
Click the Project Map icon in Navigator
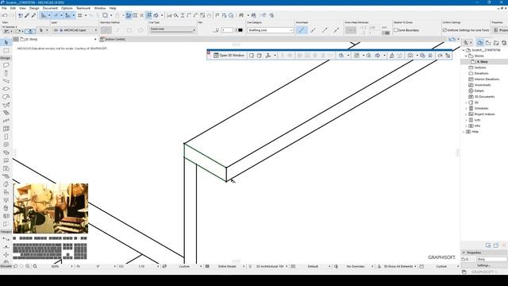point(480,42)
